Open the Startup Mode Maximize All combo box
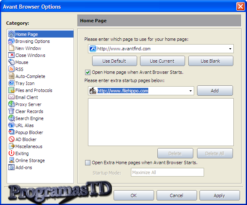 pos(167,172)
